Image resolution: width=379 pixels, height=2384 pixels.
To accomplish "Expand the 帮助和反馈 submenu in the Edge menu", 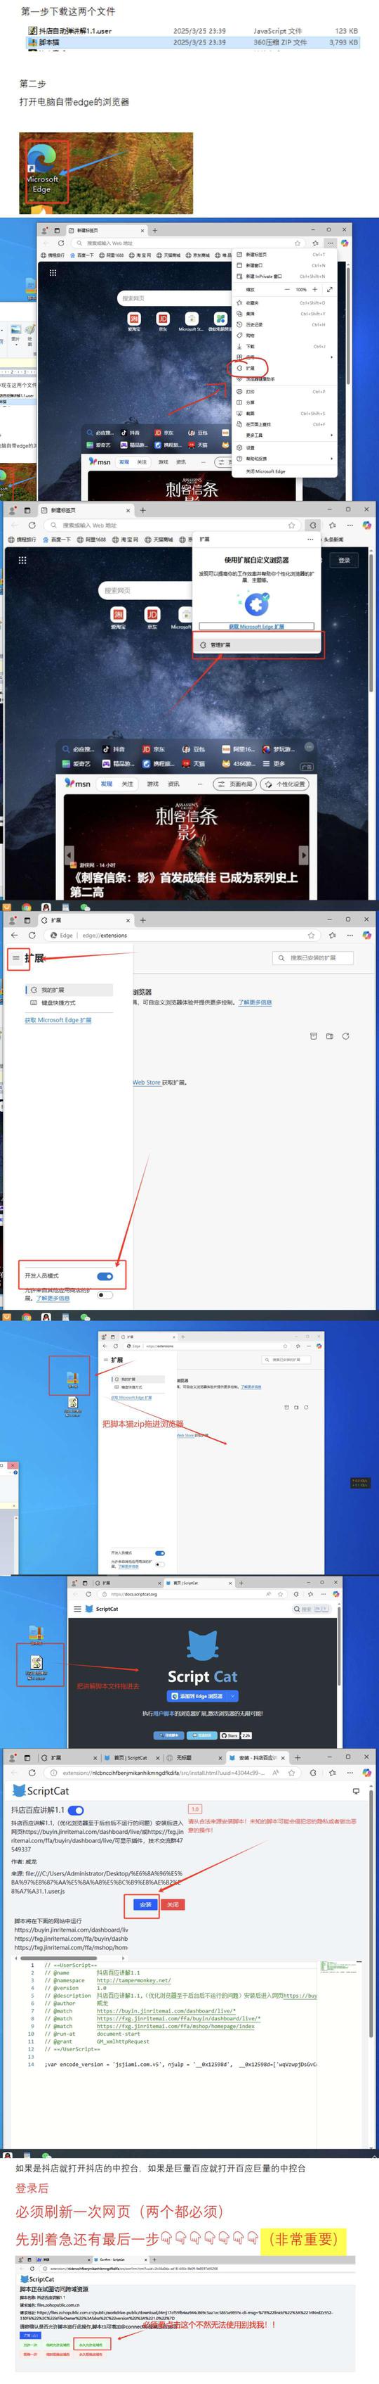I will click(x=285, y=458).
